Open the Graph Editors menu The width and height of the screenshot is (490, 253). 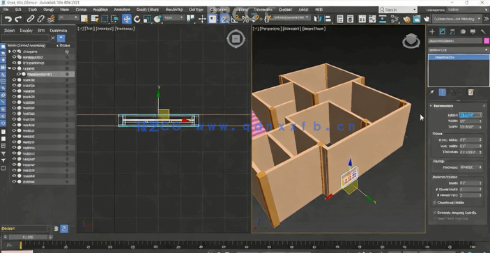(x=148, y=10)
